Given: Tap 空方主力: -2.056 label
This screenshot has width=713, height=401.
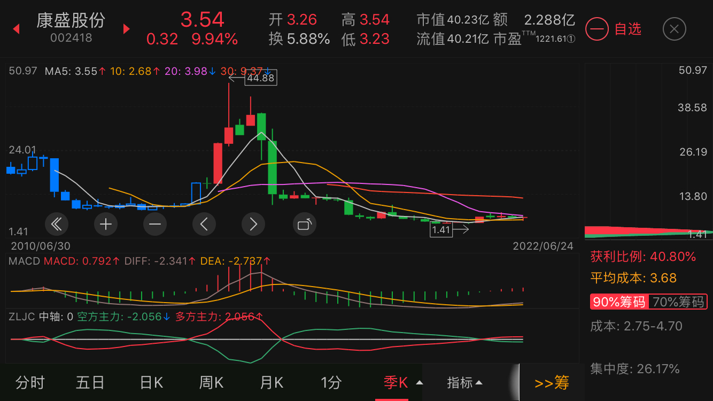Looking at the screenshot, I should point(123,317).
